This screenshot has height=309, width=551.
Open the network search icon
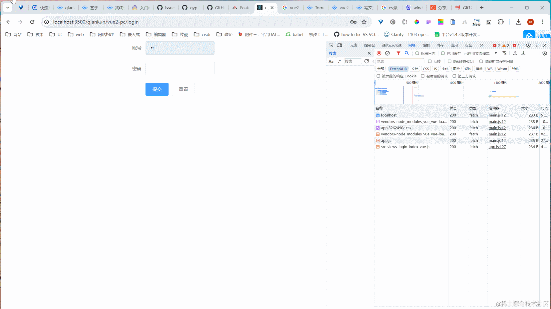[406, 53]
